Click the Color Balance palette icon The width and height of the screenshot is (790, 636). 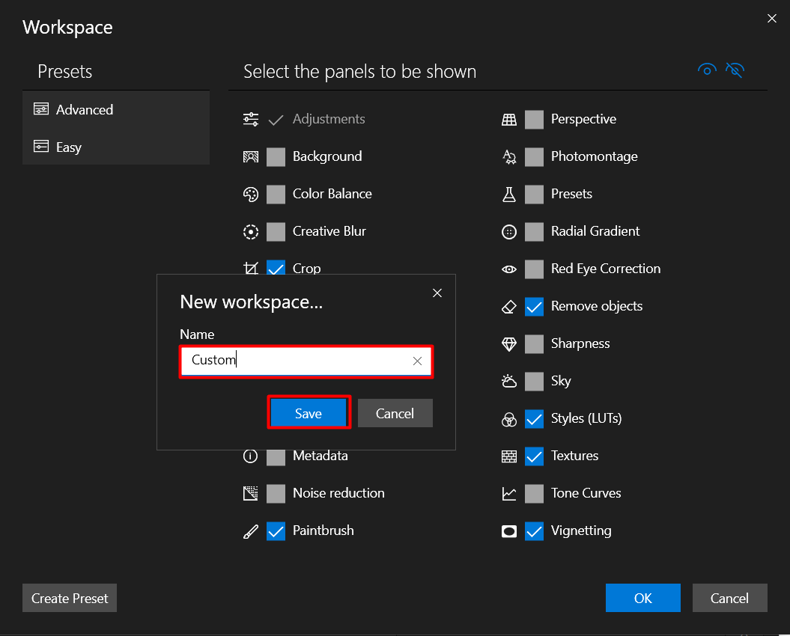[250, 195]
